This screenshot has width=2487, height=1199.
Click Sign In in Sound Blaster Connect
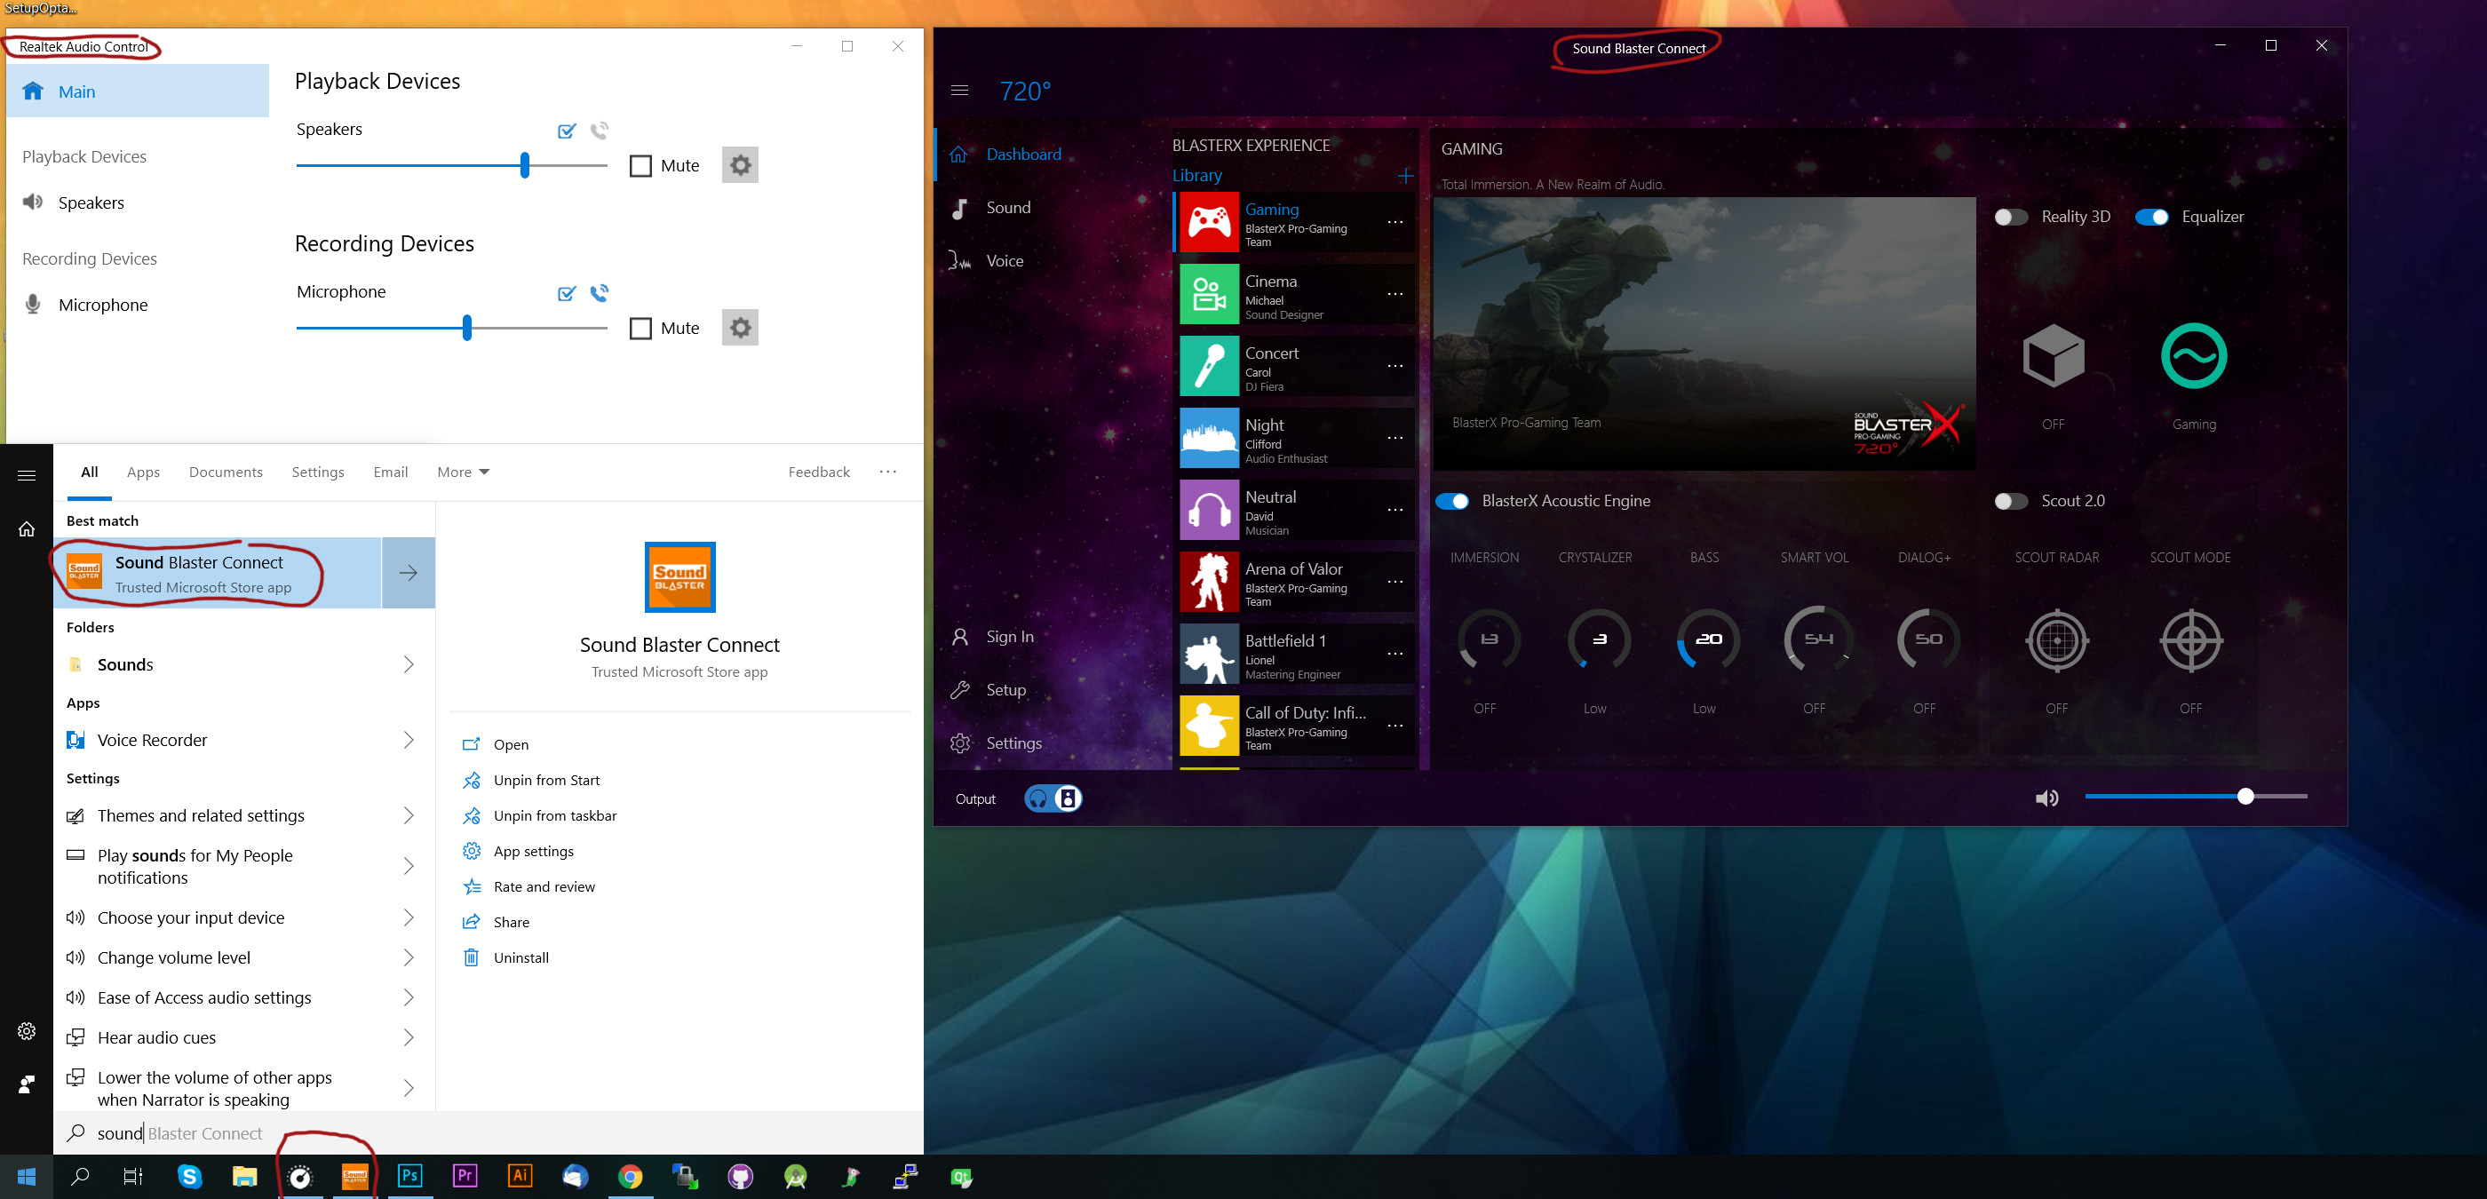(x=1010, y=637)
